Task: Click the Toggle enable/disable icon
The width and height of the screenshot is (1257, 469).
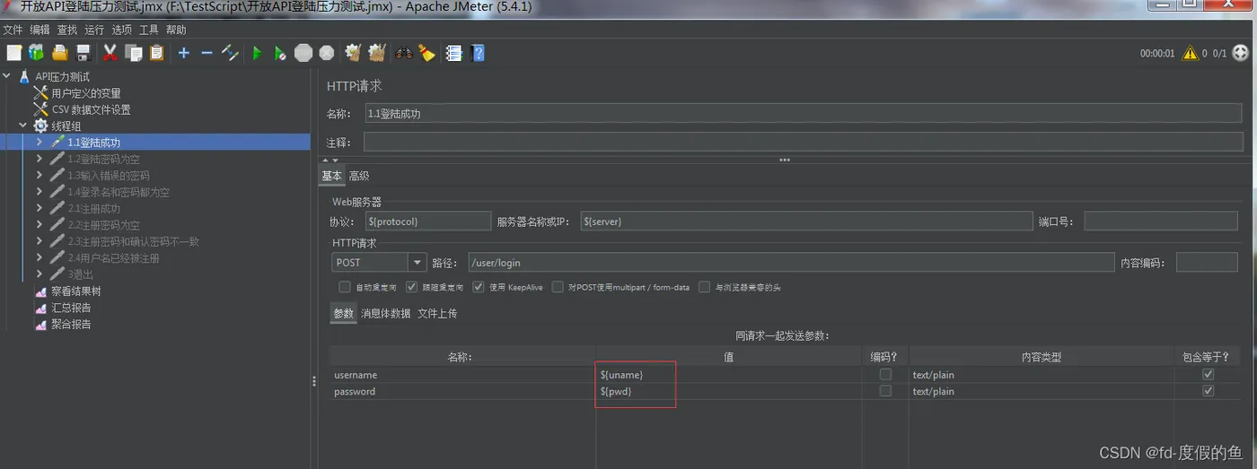Action: 230,53
